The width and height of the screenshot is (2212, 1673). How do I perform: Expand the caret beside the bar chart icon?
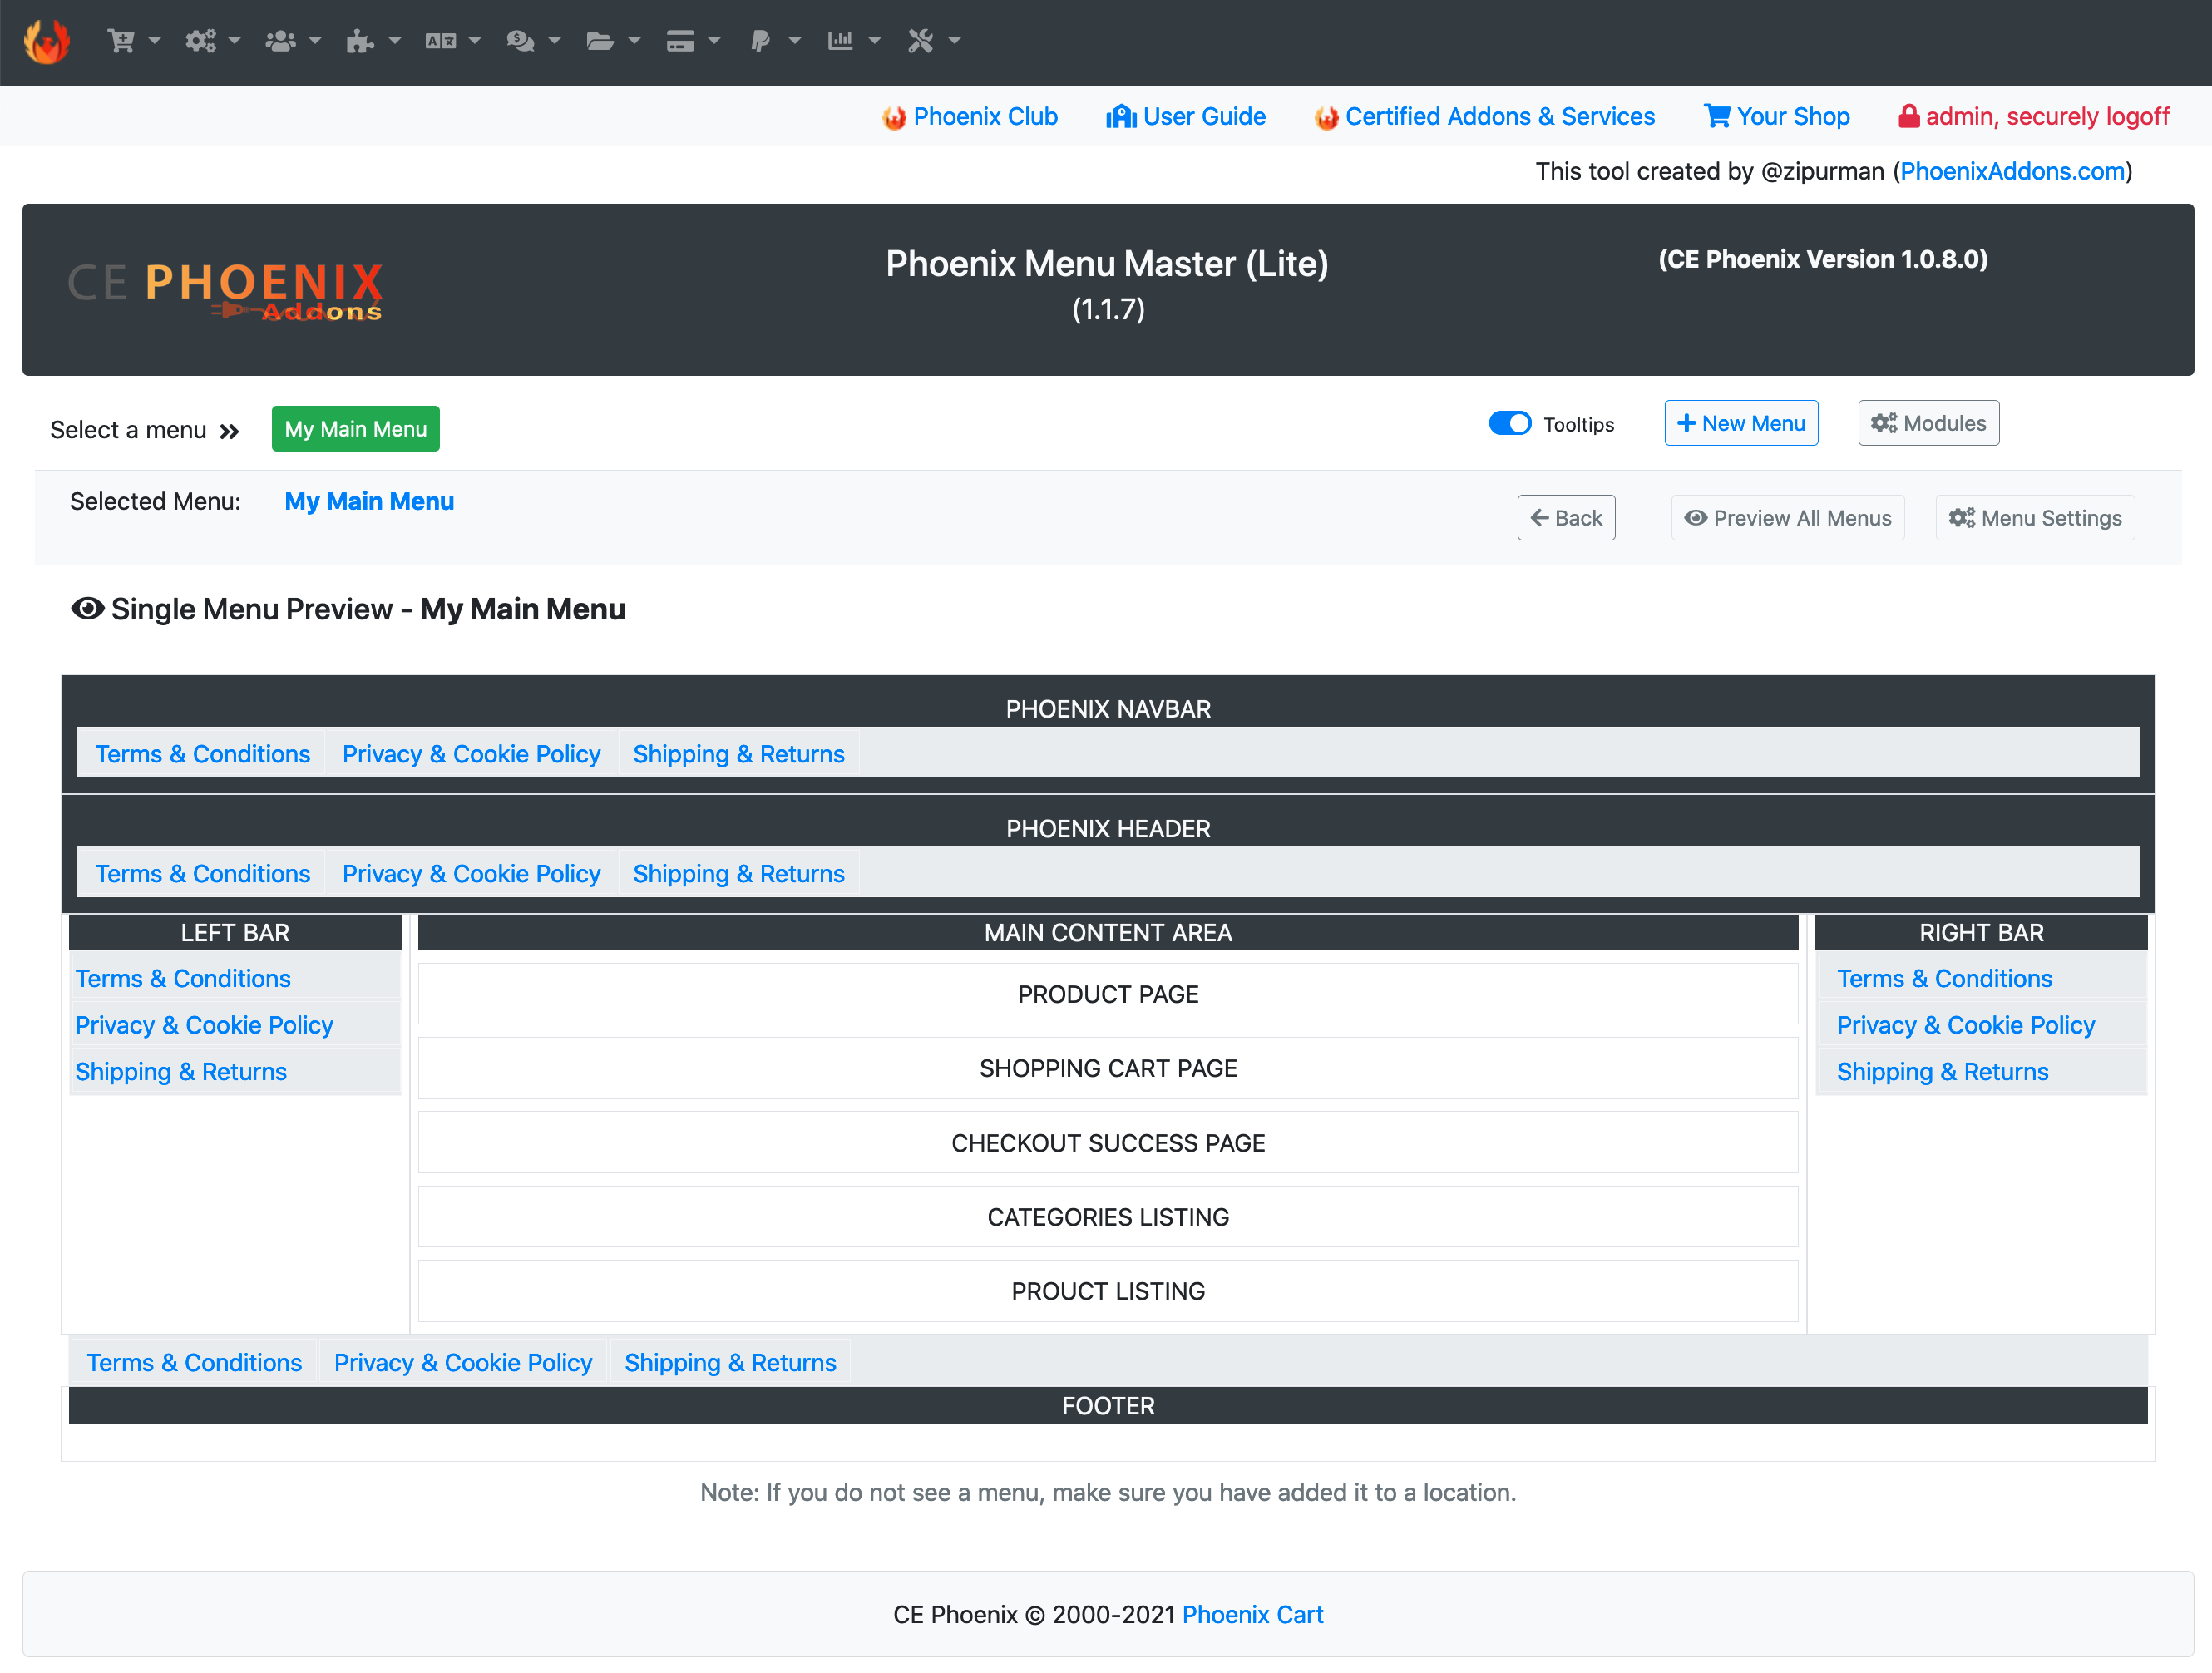click(875, 41)
